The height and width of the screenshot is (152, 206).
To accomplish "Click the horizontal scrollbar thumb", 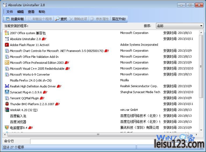I will (98, 135).
